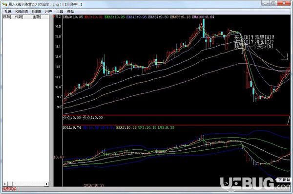Click the 买入[B] prompt text on chart
The image size is (293, 194).
[243, 37]
